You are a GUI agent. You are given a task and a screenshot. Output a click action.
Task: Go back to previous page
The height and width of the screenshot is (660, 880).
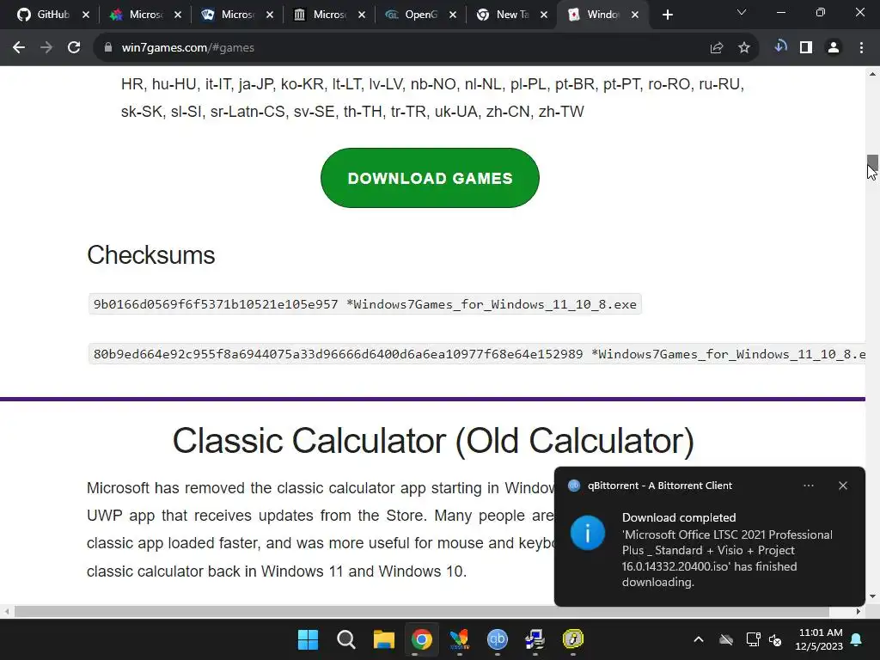19,48
